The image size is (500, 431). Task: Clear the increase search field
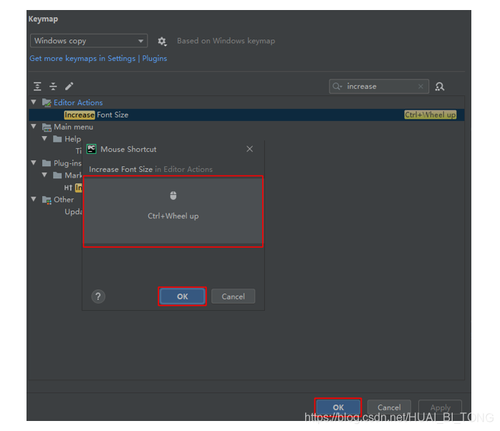pyautogui.click(x=420, y=87)
